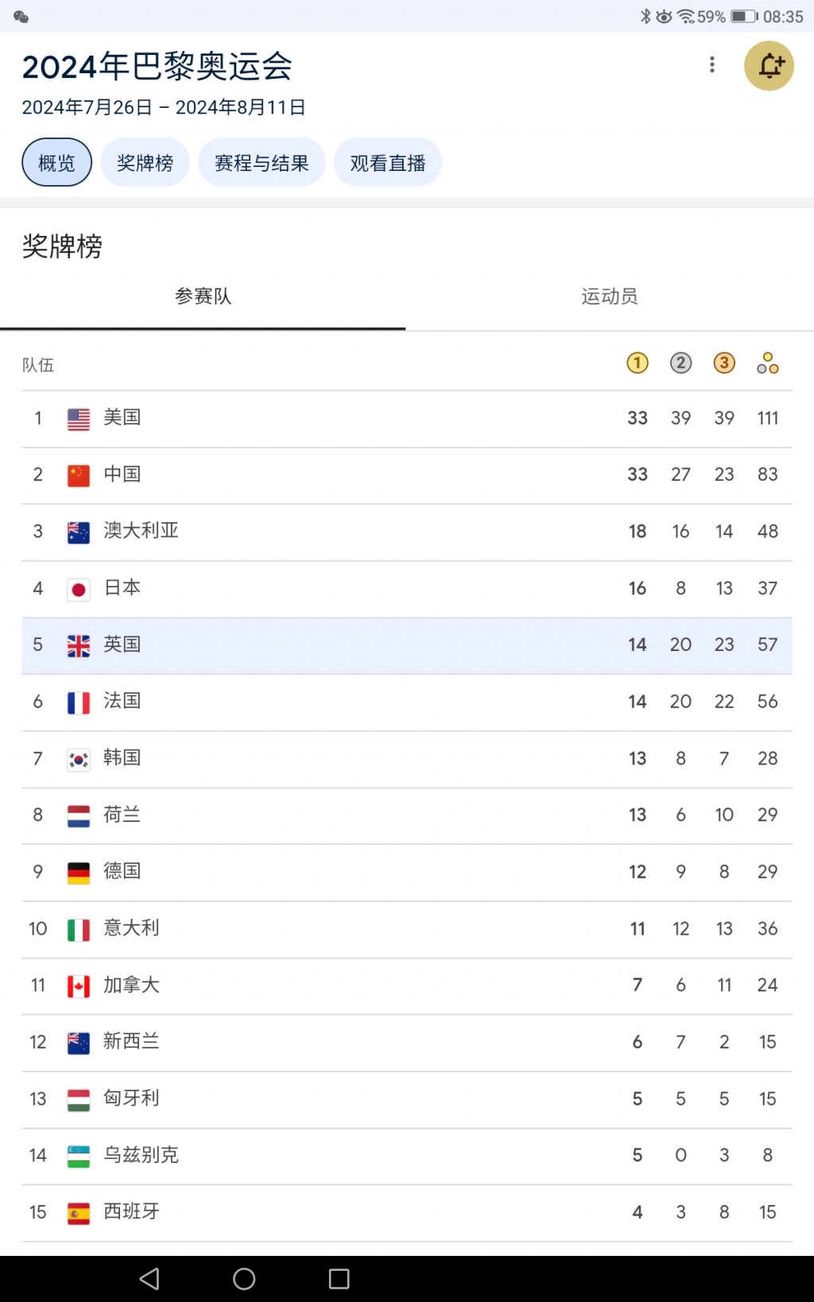
Task: Tap the Android back navigation button
Action: 149,1278
